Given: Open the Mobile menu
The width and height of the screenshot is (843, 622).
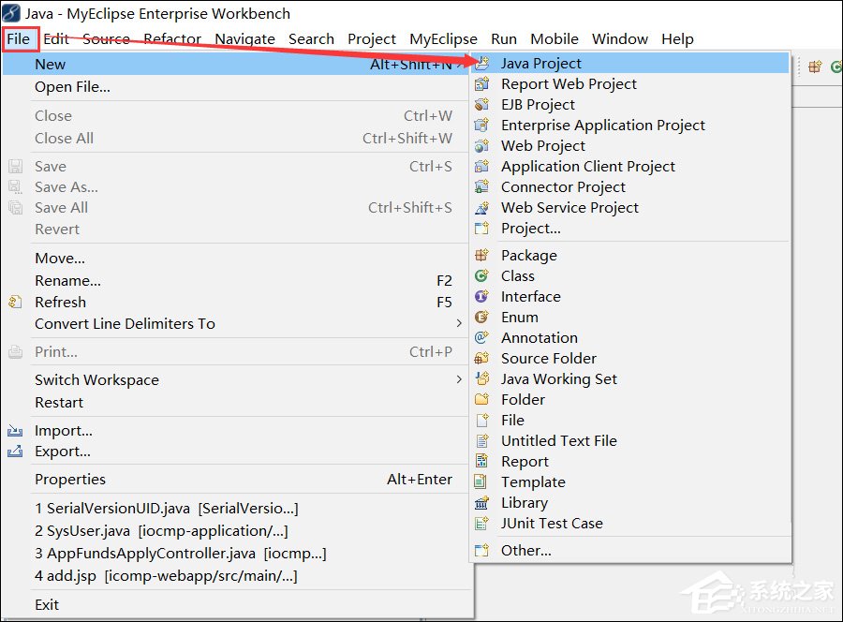Looking at the screenshot, I should tap(555, 38).
